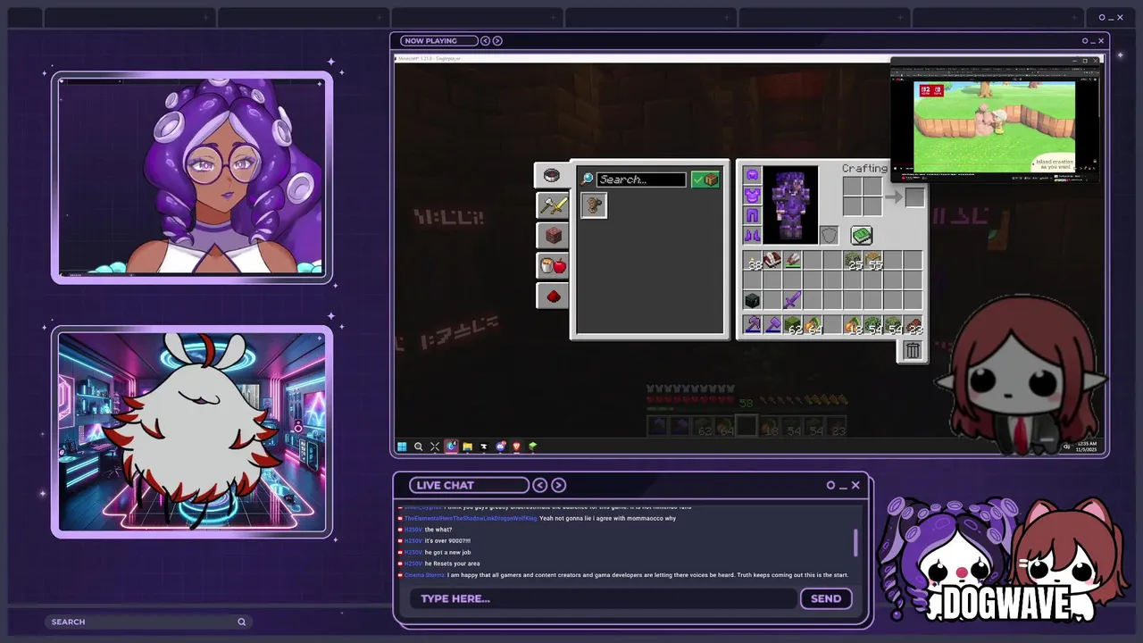The image size is (1143, 643).
Task: Click the Crafting label in inventory
Action: (864, 168)
